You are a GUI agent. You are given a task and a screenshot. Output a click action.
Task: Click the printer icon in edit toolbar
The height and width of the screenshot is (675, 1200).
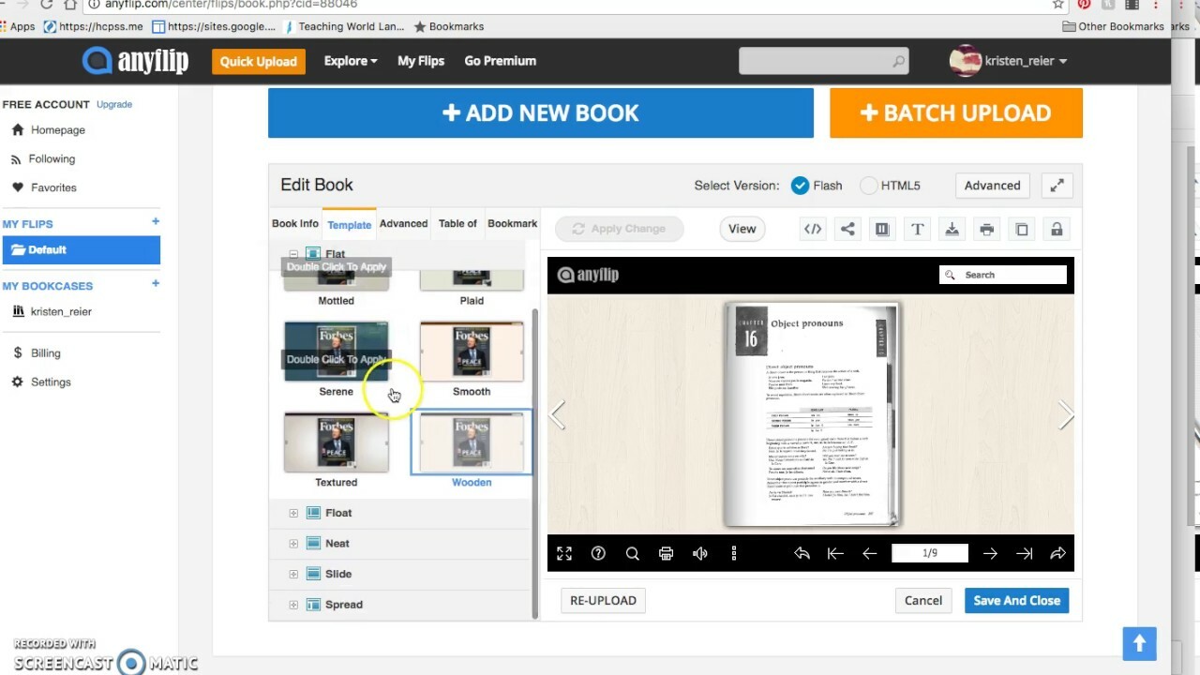[986, 229]
